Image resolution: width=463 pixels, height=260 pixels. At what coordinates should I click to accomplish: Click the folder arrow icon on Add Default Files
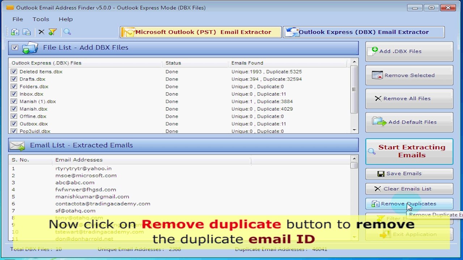(379, 122)
